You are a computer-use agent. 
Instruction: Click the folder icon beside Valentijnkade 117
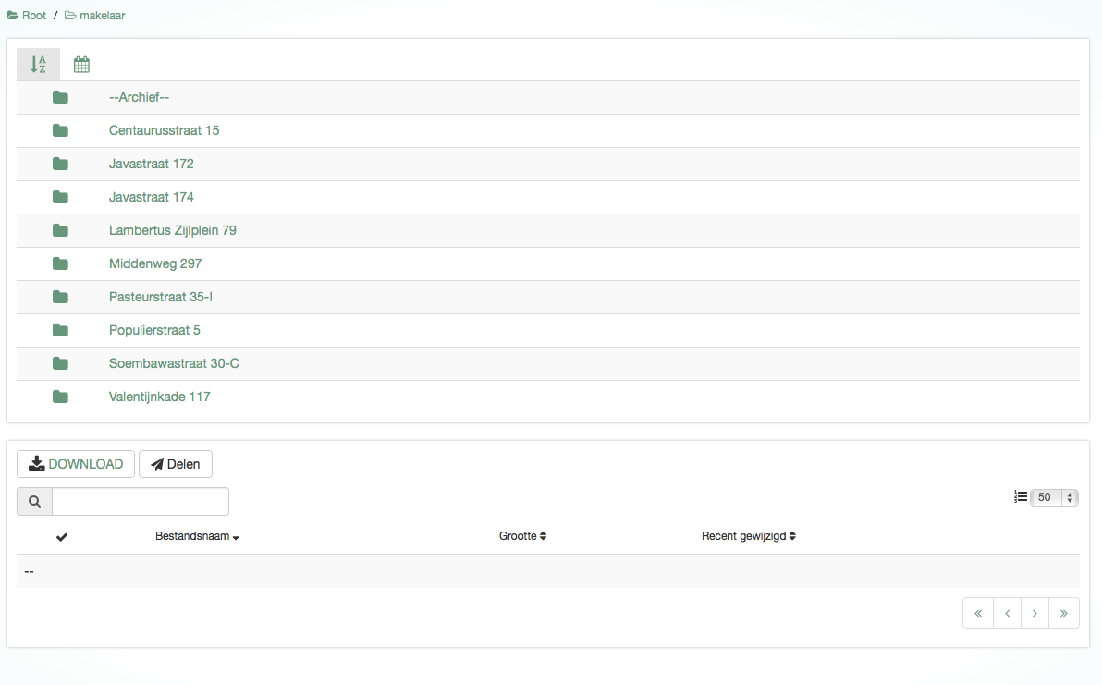coord(61,398)
